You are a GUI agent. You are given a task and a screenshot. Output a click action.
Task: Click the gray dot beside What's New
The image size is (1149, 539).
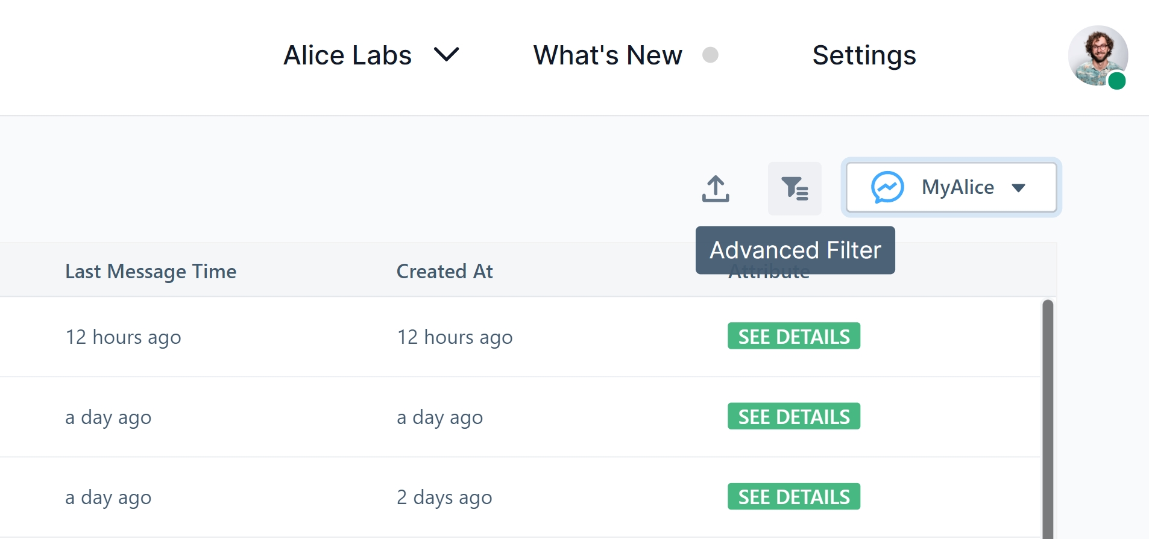tap(710, 55)
